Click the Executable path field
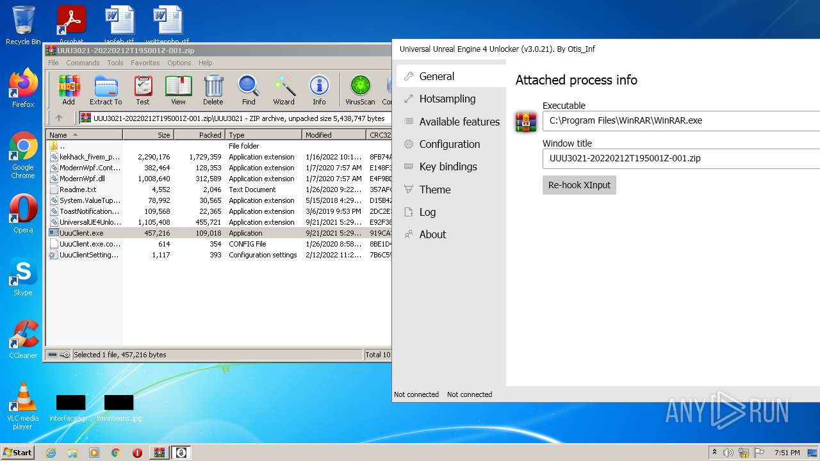The width and height of the screenshot is (820, 461). [x=681, y=120]
